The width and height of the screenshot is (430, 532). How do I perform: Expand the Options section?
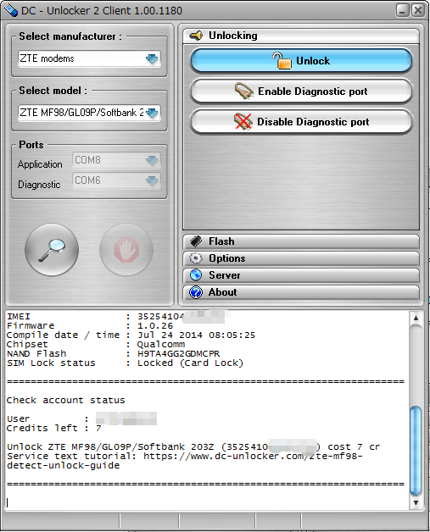[x=301, y=258]
